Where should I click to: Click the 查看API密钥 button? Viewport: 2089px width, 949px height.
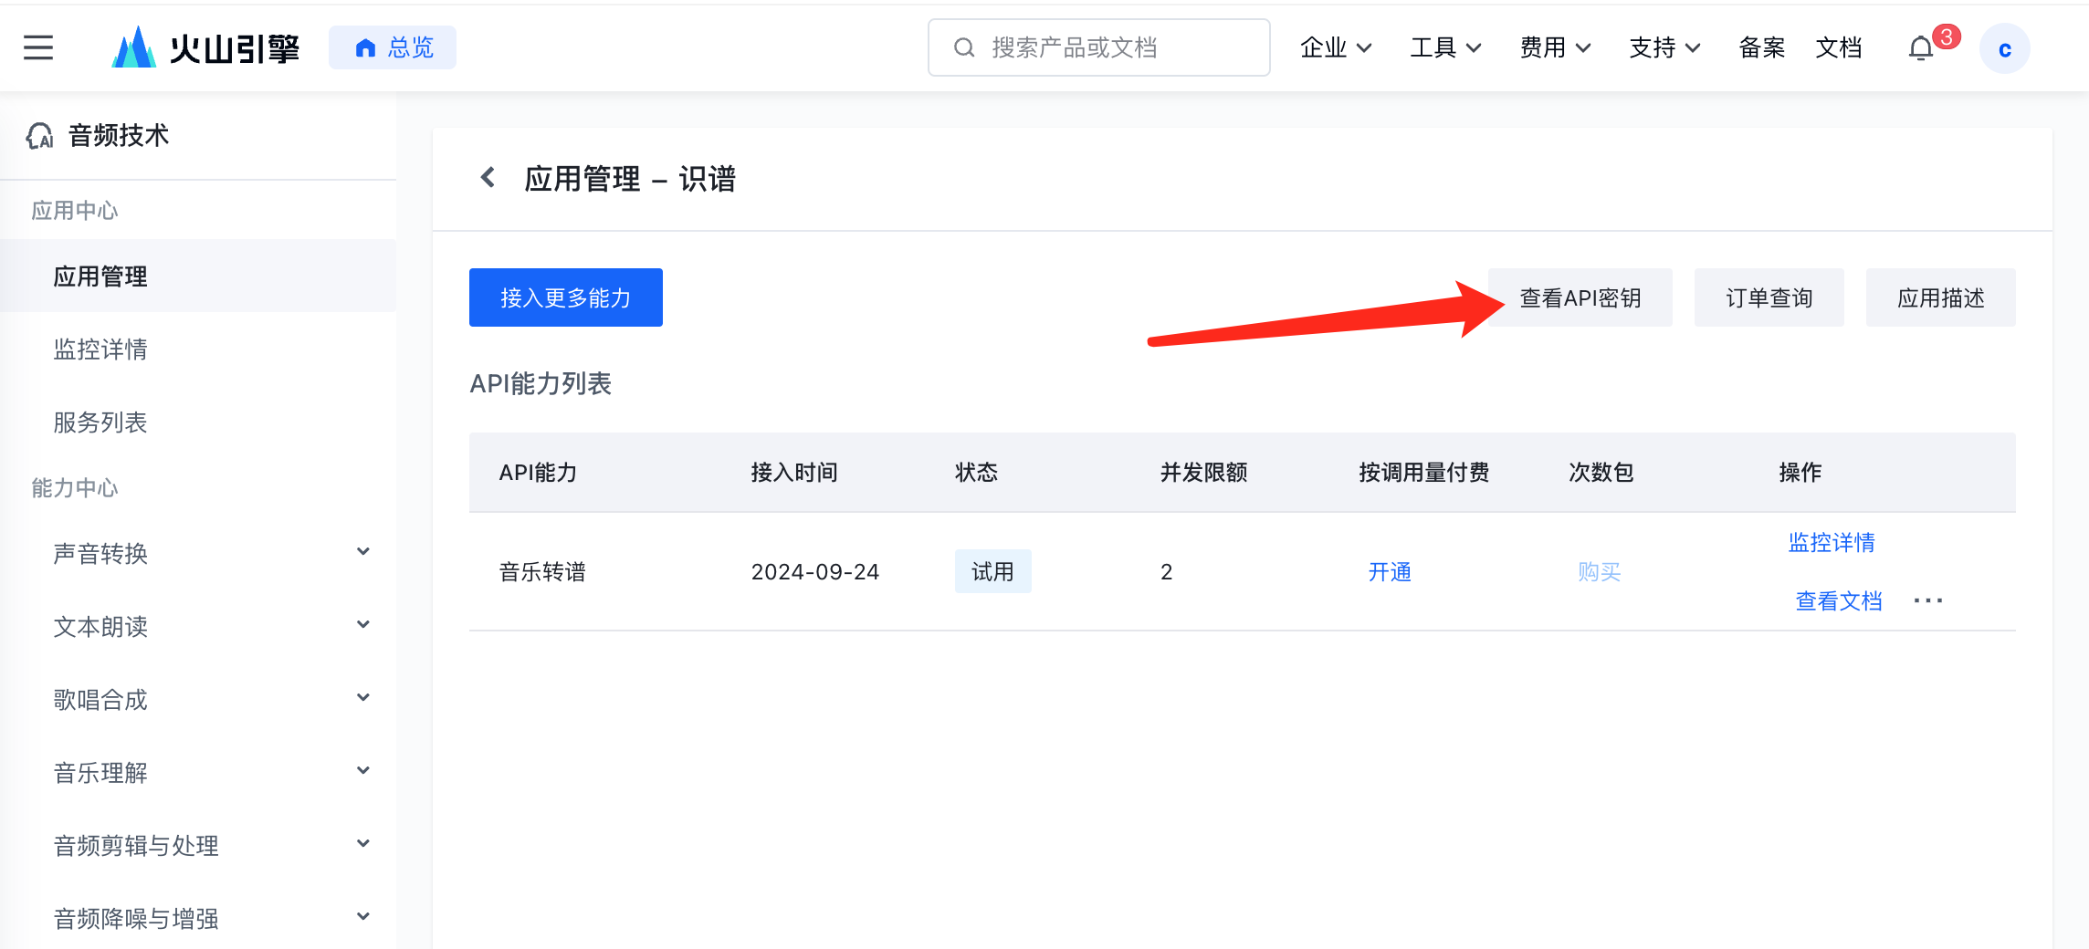coord(1580,297)
